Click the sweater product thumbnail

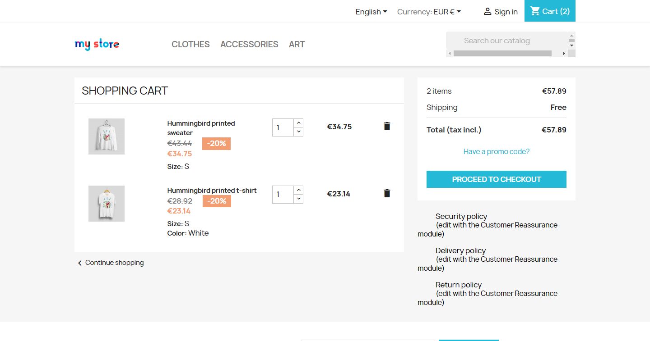tap(107, 136)
